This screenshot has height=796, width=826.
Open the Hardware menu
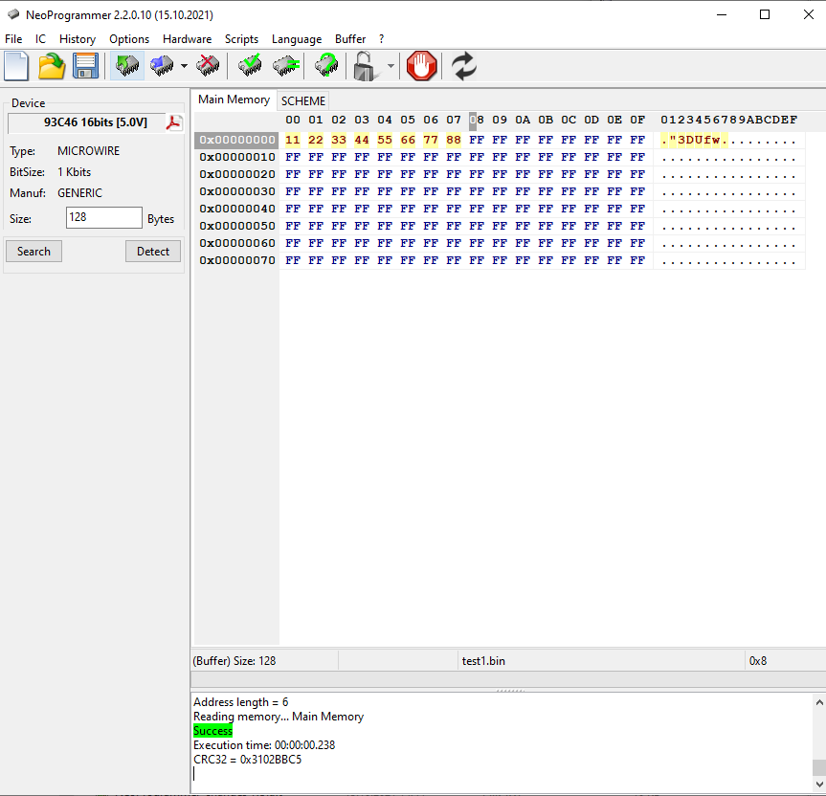tap(187, 39)
